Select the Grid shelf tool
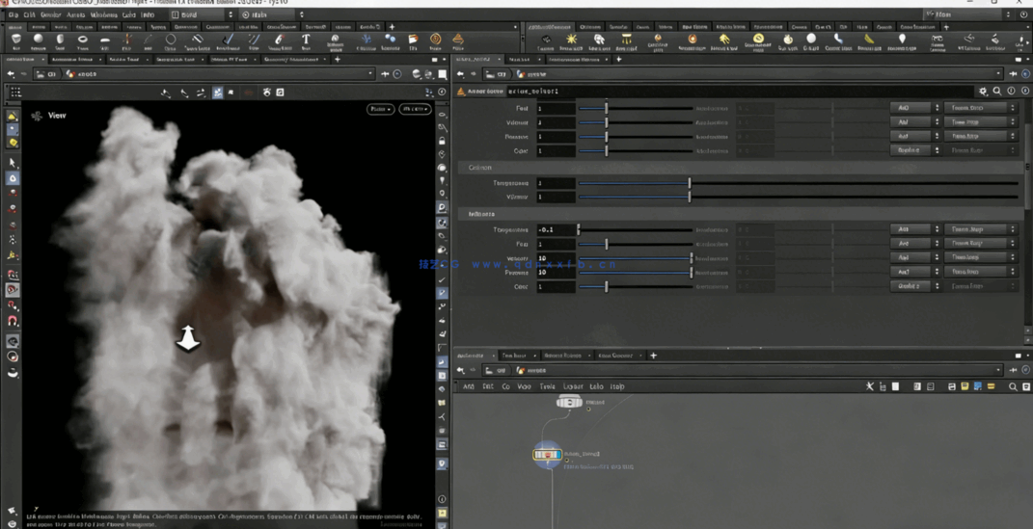This screenshot has width=1033, height=529. coord(105,42)
